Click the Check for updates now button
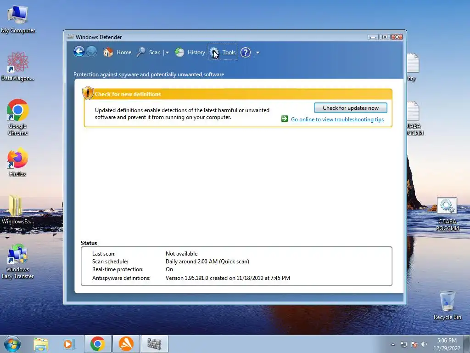Viewport: 470px width, 353px height. 350,108
